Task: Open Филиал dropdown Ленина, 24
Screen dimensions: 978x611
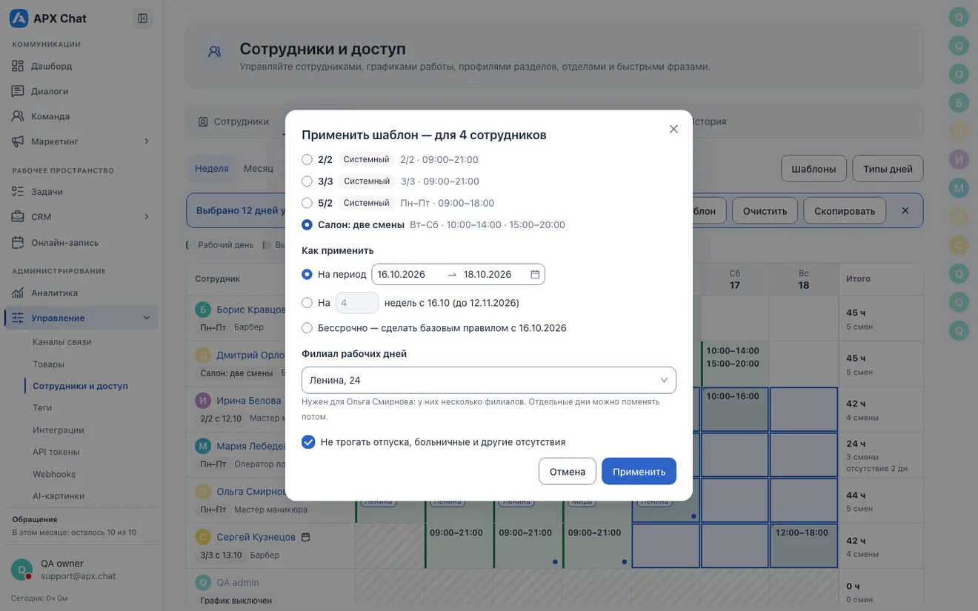Action: coord(489,380)
